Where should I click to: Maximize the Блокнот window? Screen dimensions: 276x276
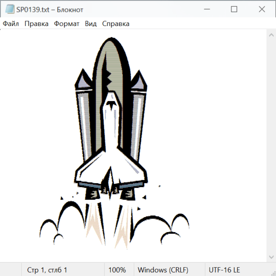point(234,10)
